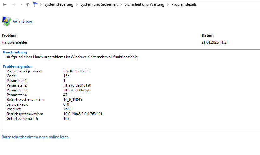Expand chevron after Systemsteuerung

77,4
